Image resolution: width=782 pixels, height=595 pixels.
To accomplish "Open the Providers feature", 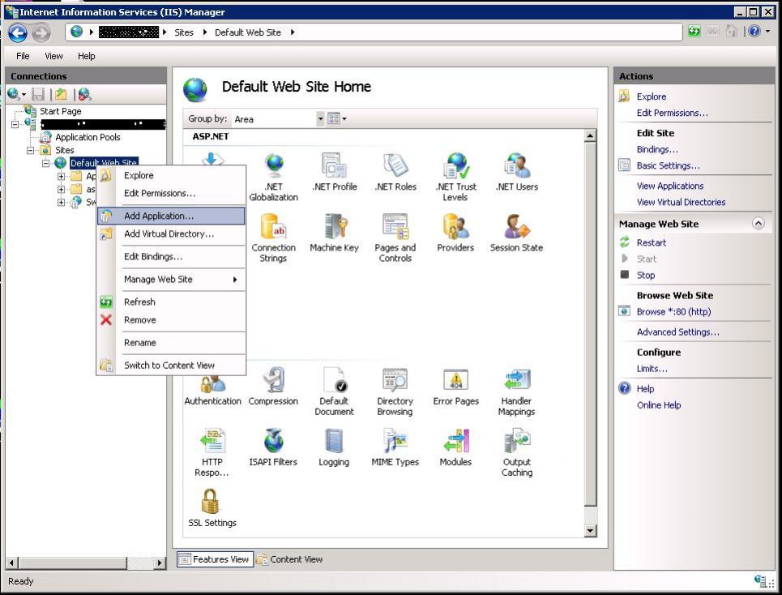I will coord(455,233).
